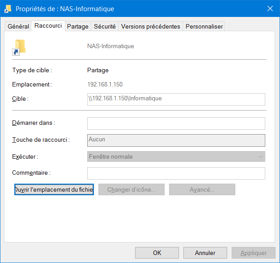
Task: Open the Partage tab
Action: [x=78, y=26]
